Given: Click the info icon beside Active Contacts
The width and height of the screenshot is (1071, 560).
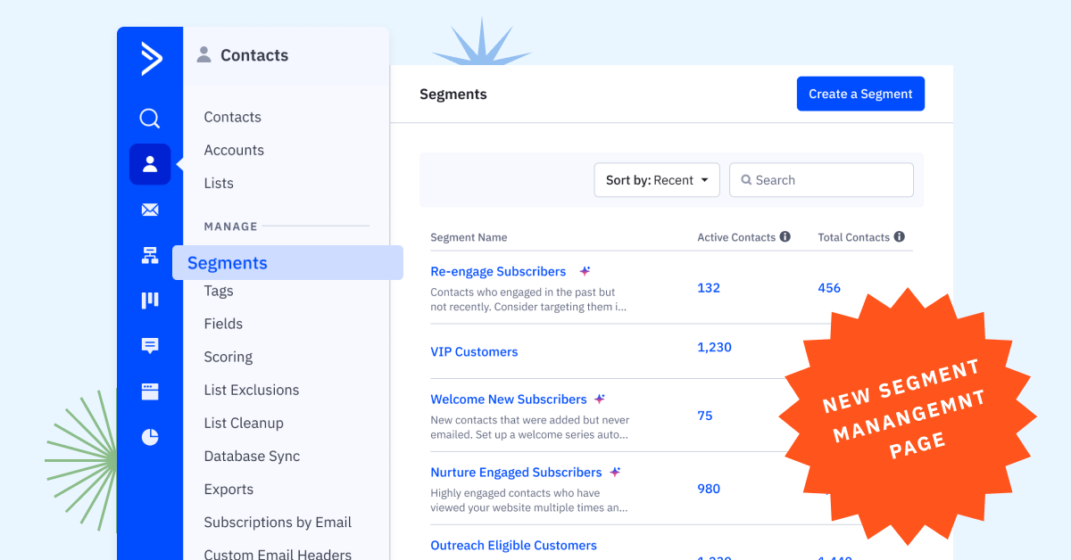Looking at the screenshot, I should [x=785, y=237].
